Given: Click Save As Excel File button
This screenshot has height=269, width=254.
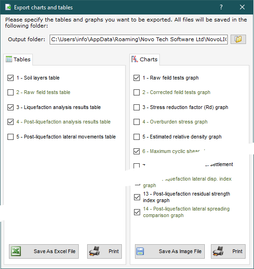Looking at the screenshot, I should click(x=44, y=251).
